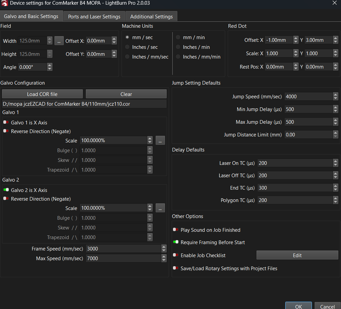This screenshot has width=341, height=309.
Task: Enable the Job Checklist option
Action: click(176, 255)
